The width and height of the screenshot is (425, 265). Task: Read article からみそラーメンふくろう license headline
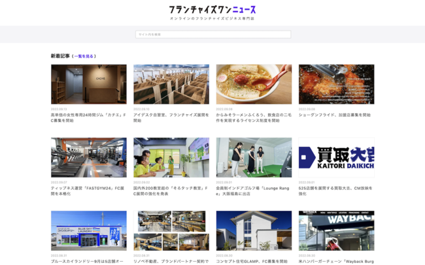click(254, 117)
